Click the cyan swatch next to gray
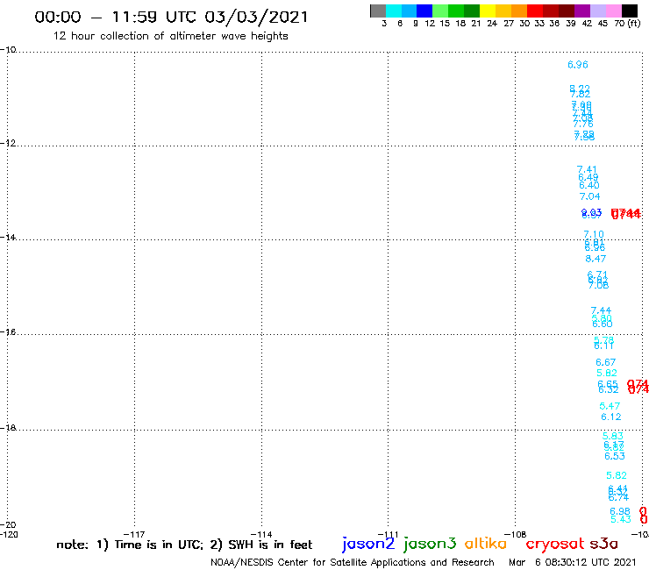The image size is (649, 570). pyautogui.click(x=394, y=11)
